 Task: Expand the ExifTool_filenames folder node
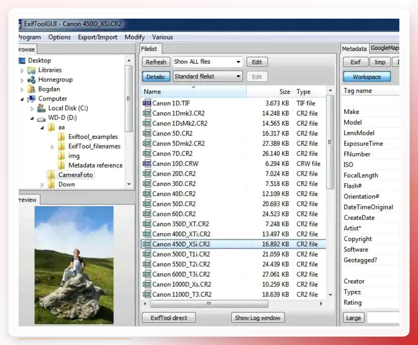[x=52, y=147]
